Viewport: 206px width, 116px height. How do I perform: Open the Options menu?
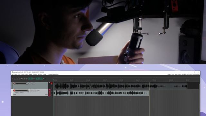(x=35, y=74)
